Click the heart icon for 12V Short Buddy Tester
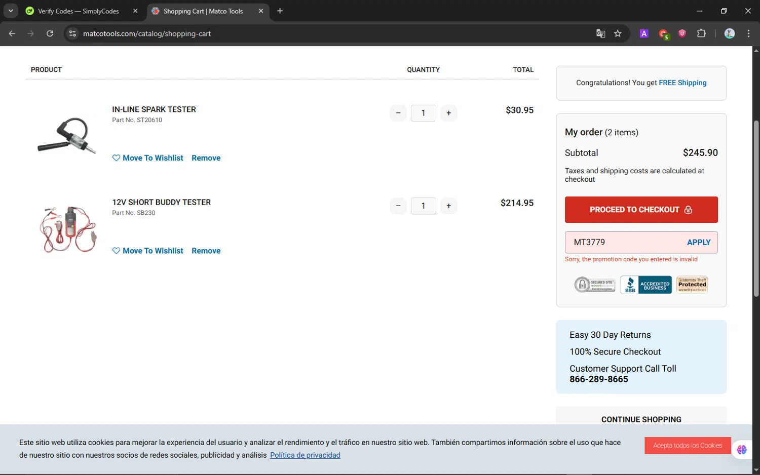The height and width of the screenshot is (475, 760). pos(116,251)
